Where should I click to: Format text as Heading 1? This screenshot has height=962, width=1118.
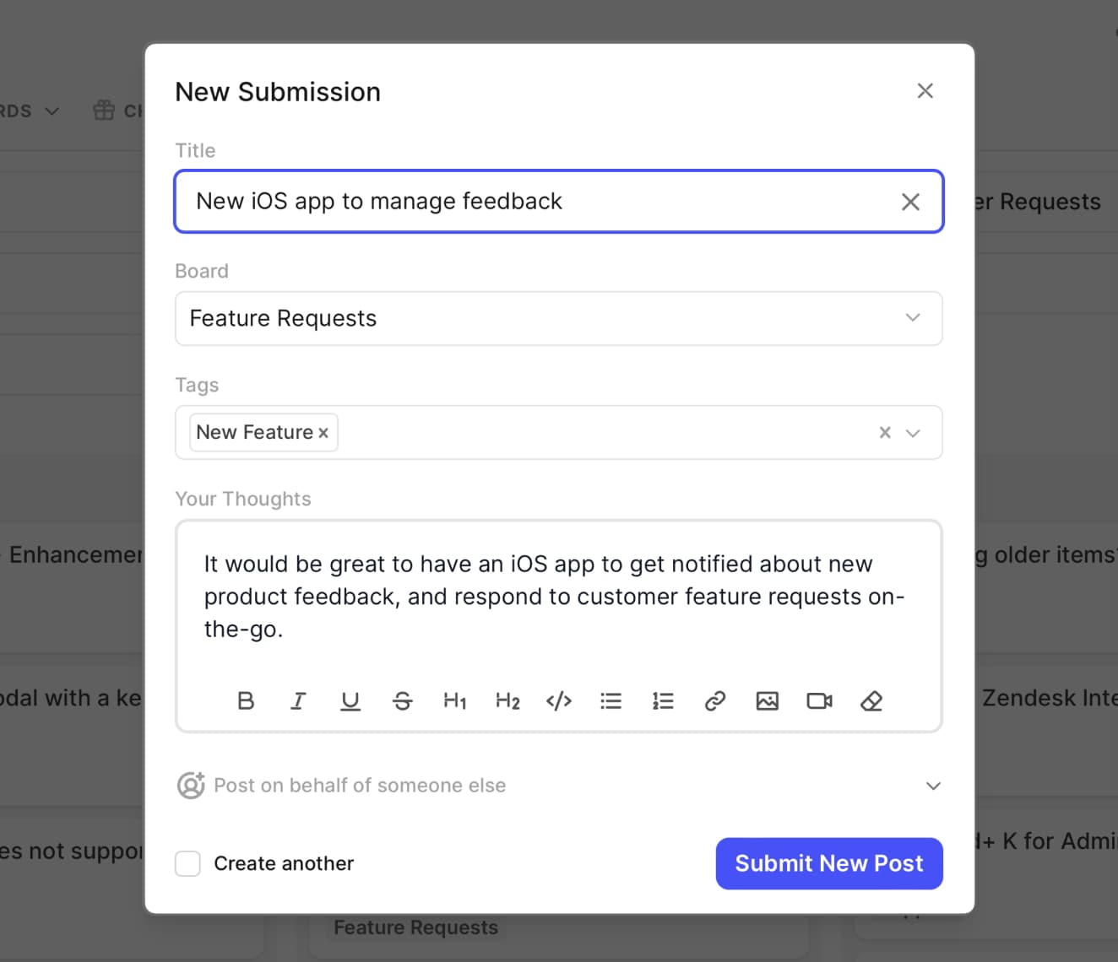455,700
